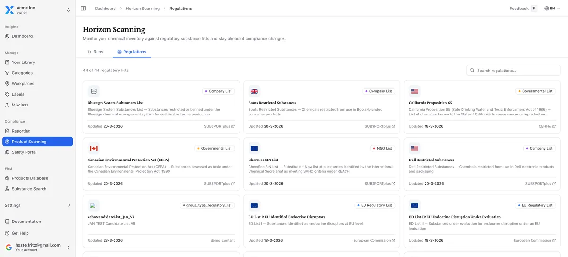Open Bluesign card's SUBSPORTplus link

[220, 126]
